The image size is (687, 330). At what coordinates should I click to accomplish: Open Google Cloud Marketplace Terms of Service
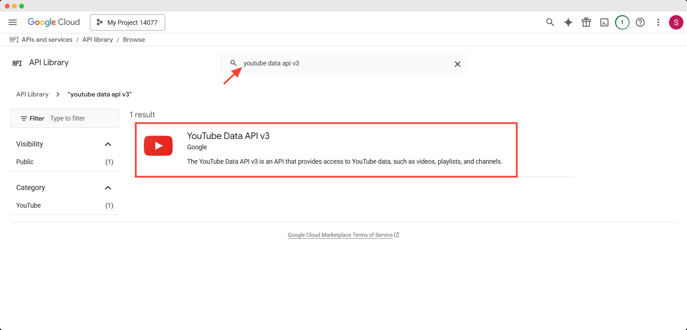click(x=340, y=235)
